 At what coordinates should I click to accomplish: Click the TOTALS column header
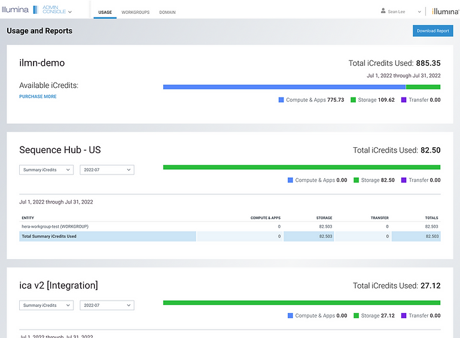[431, 218]
